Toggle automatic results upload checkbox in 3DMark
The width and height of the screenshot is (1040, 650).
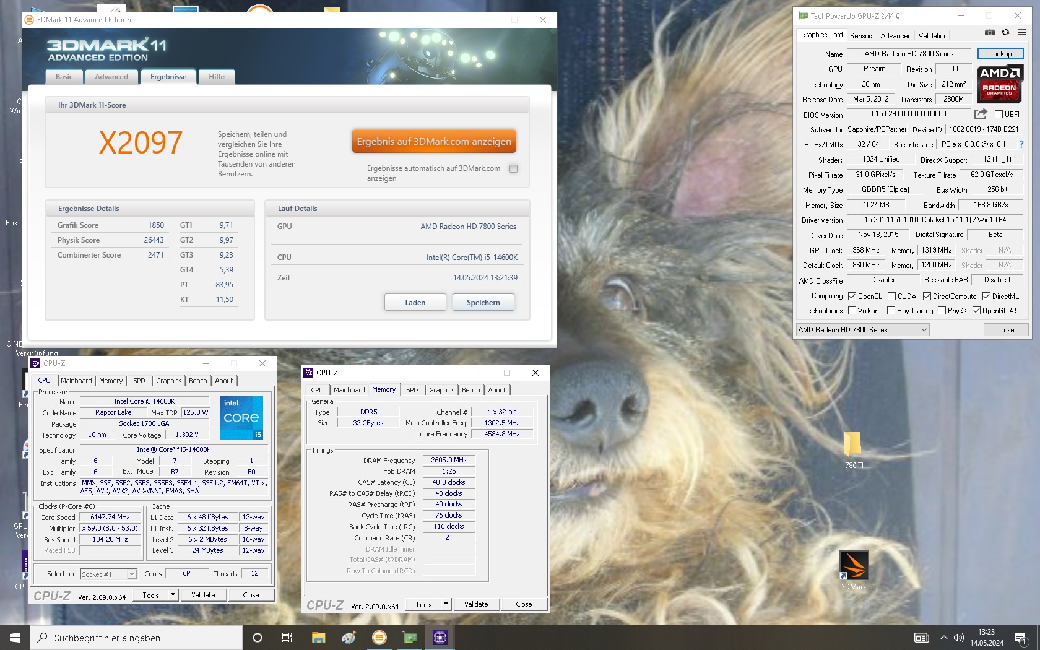513,168
